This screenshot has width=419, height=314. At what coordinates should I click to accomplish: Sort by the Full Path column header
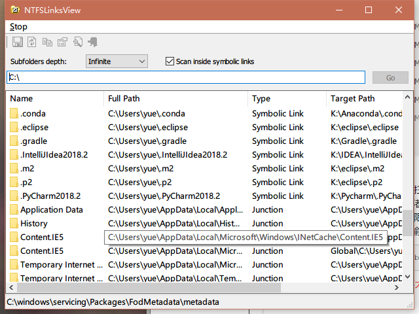click(175, 99)
